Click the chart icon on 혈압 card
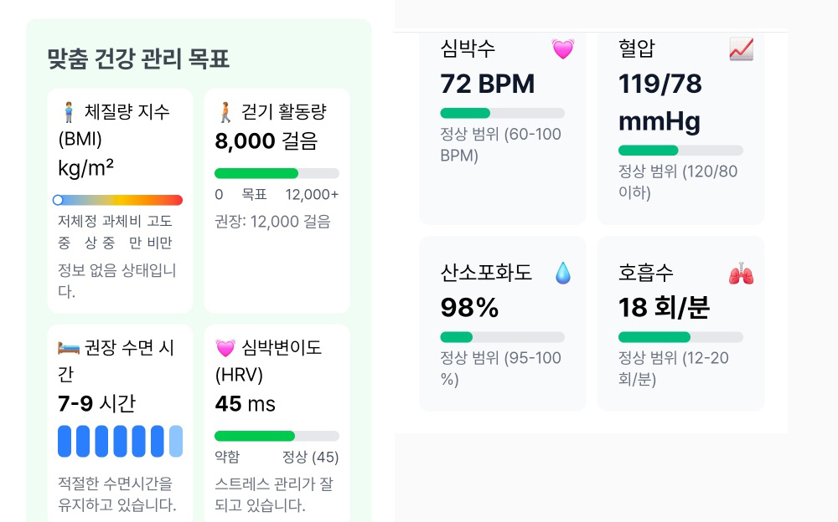Viewport: 838px width, 522px height. [x=741, y=49]
